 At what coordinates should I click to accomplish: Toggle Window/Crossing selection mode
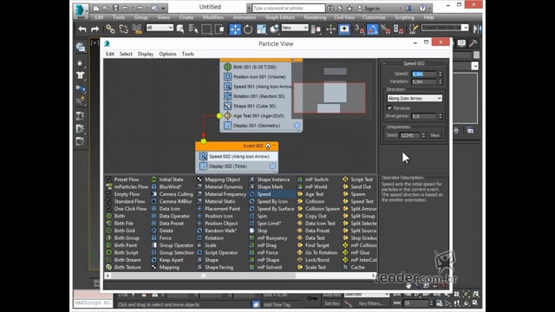tap(219, 29)
